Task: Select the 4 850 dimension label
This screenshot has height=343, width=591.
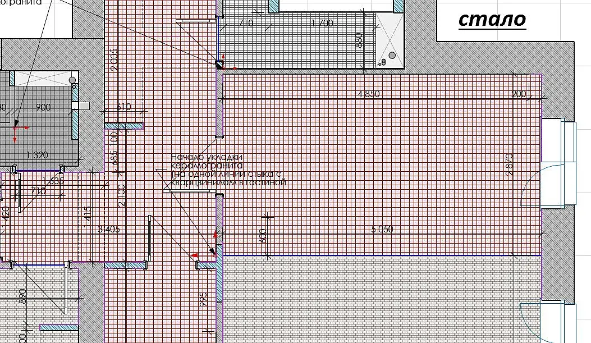Action: (369, 94)
